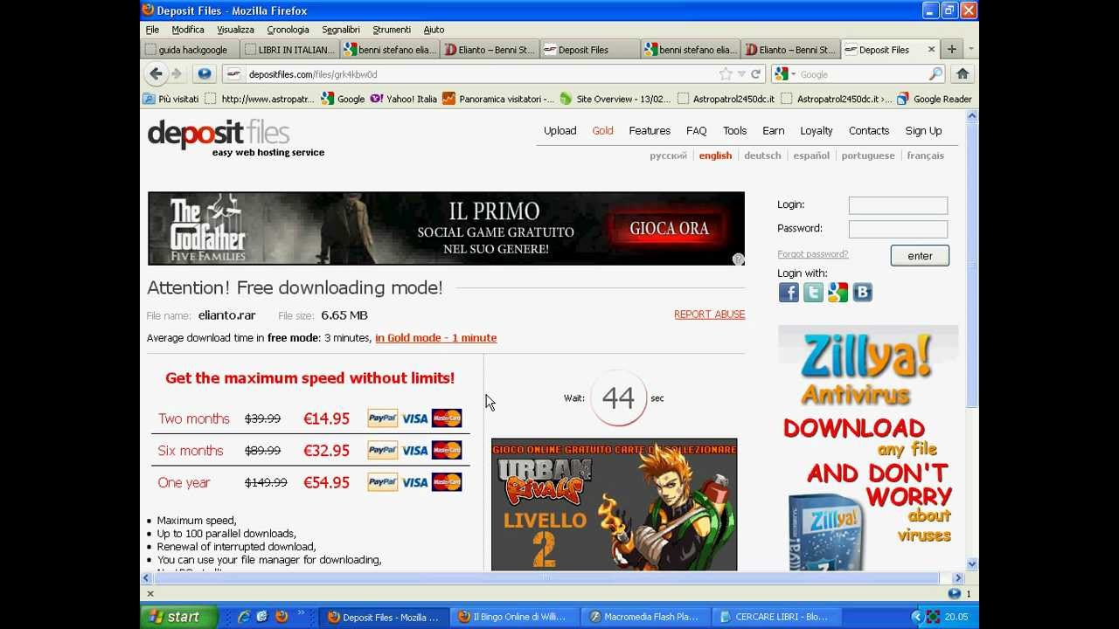Open the Yahoo! Italia bookmark
The width and height of the screenshot is (1119, 629).
point(404,99)
